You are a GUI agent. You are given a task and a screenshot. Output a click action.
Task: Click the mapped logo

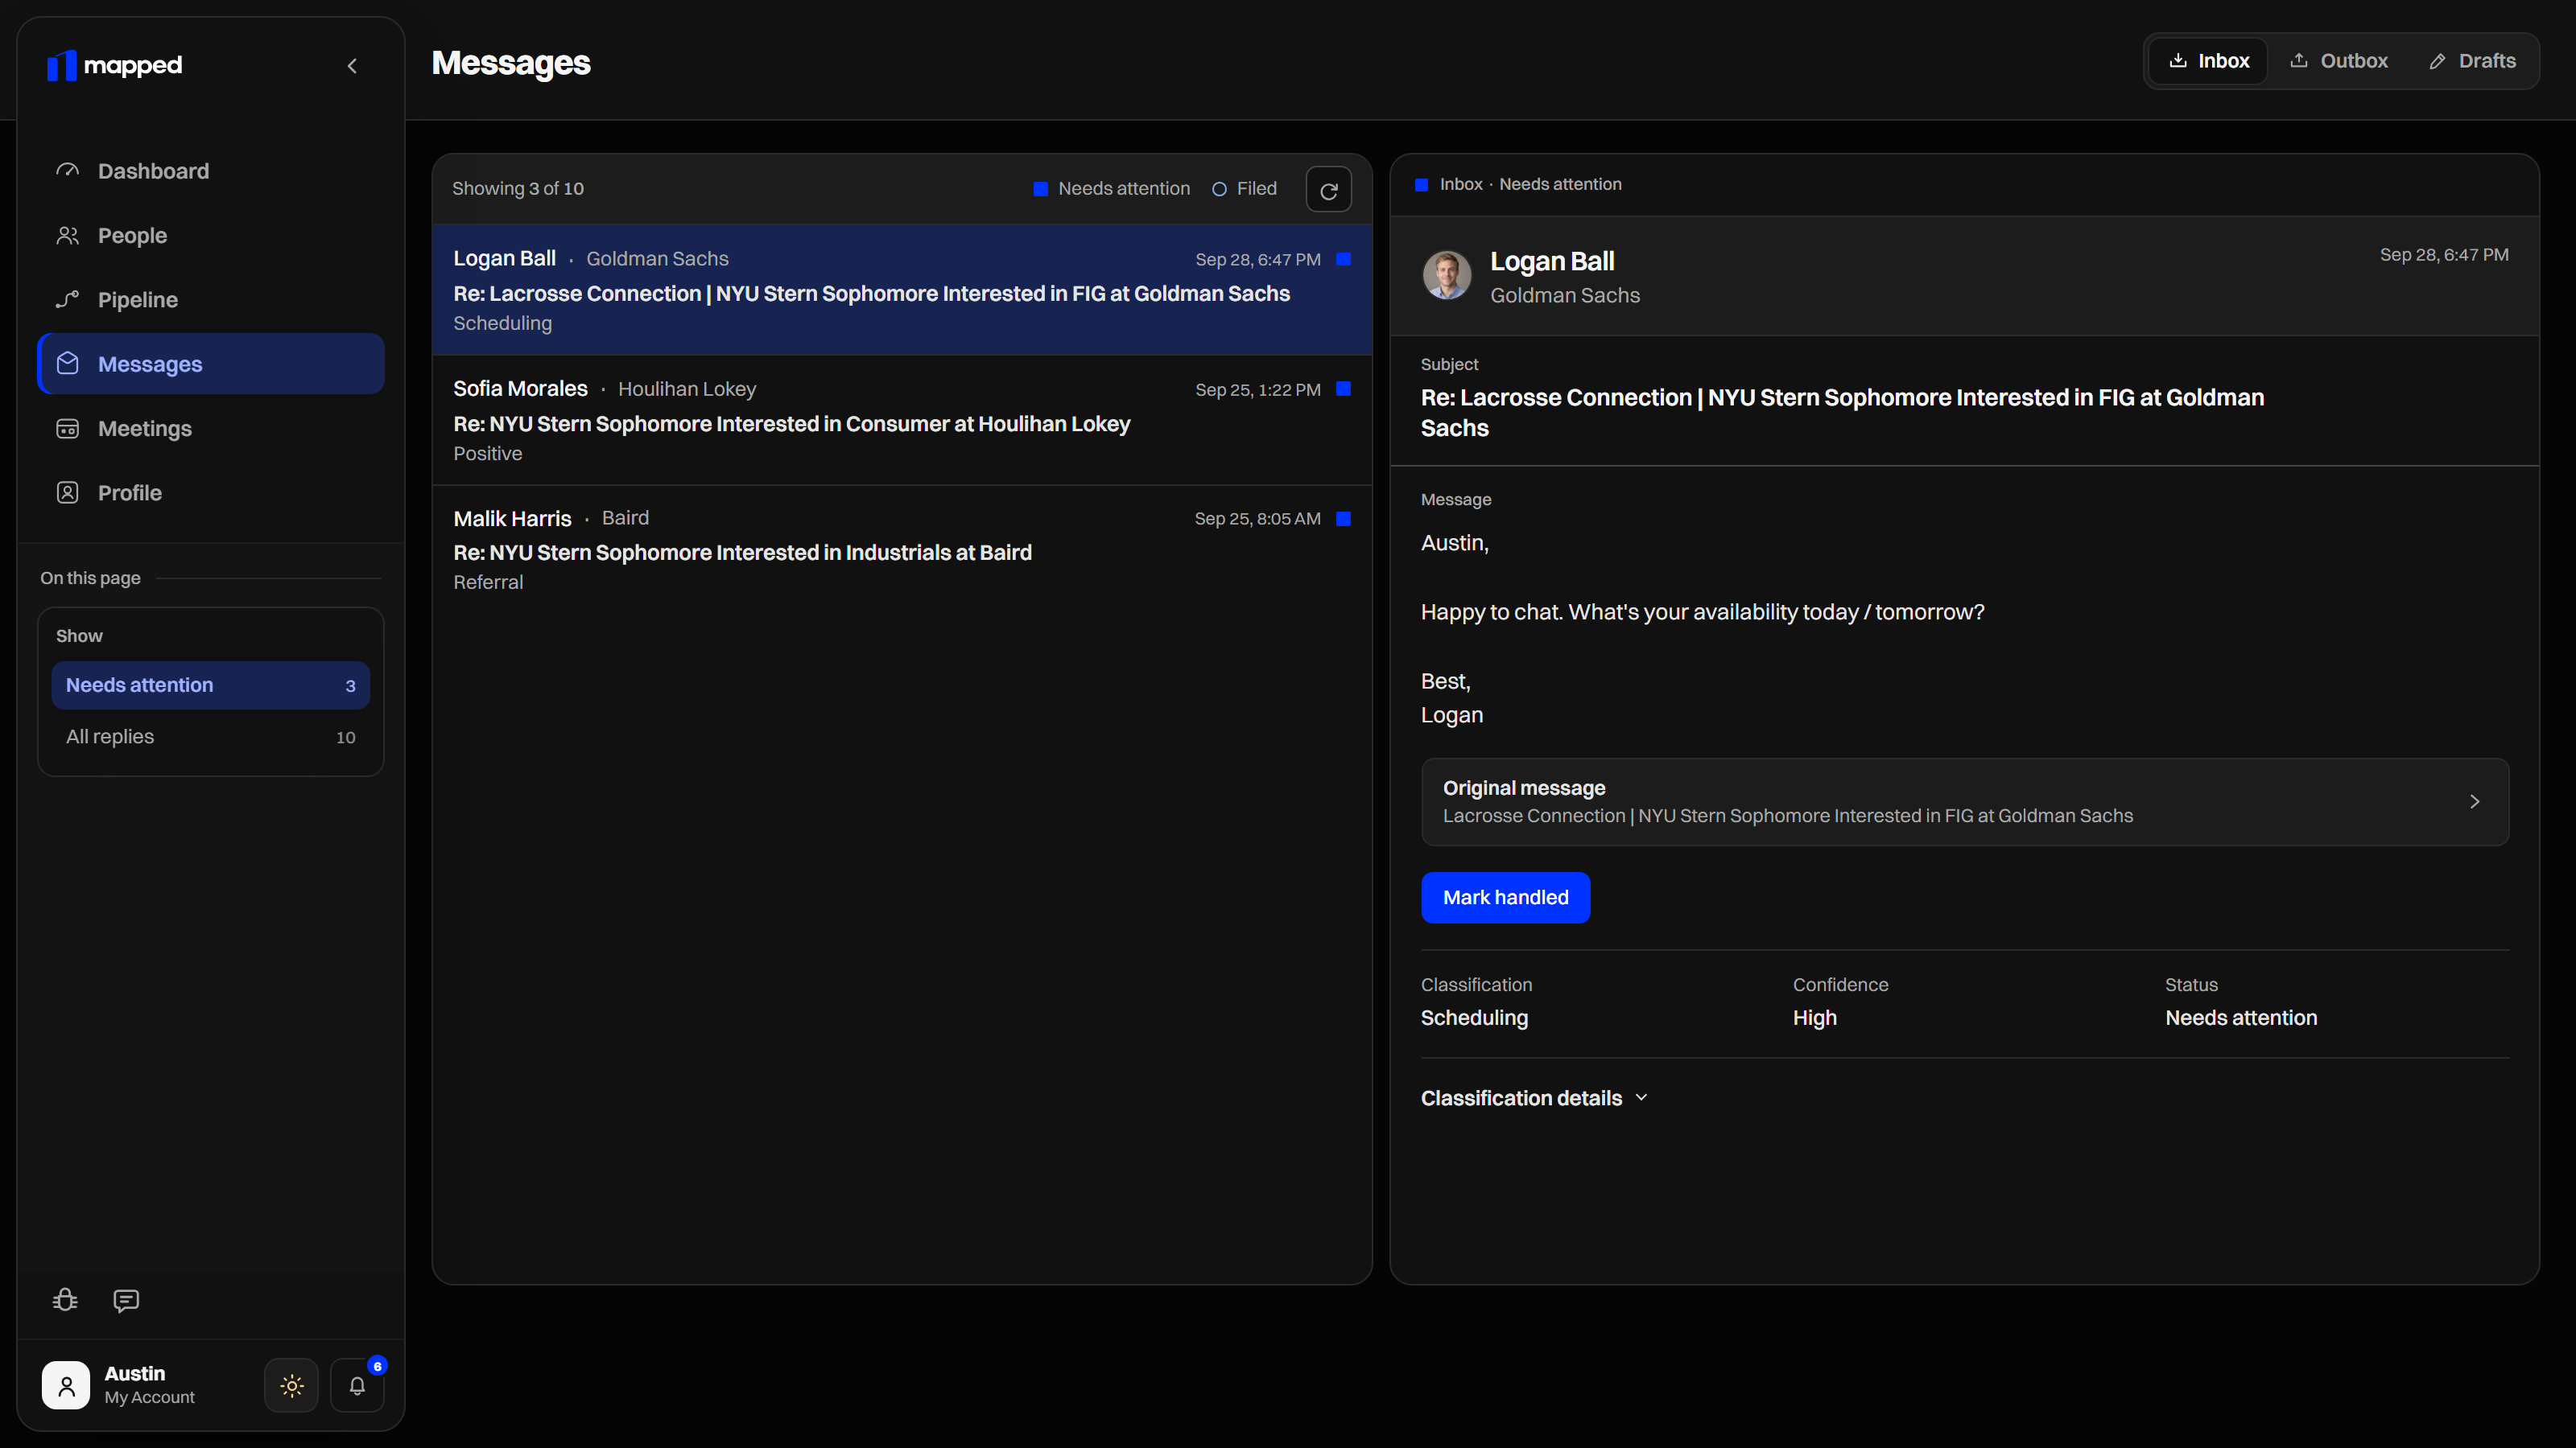pos(114,66)
